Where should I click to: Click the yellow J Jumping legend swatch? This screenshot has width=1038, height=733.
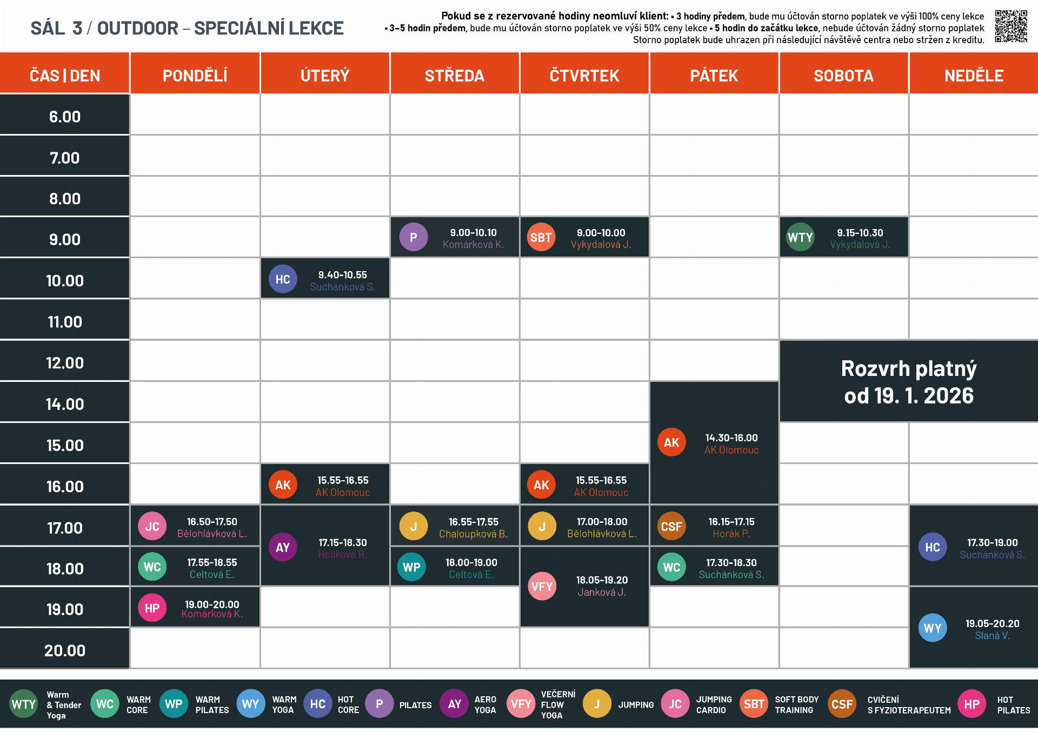[x=597, y=704]
